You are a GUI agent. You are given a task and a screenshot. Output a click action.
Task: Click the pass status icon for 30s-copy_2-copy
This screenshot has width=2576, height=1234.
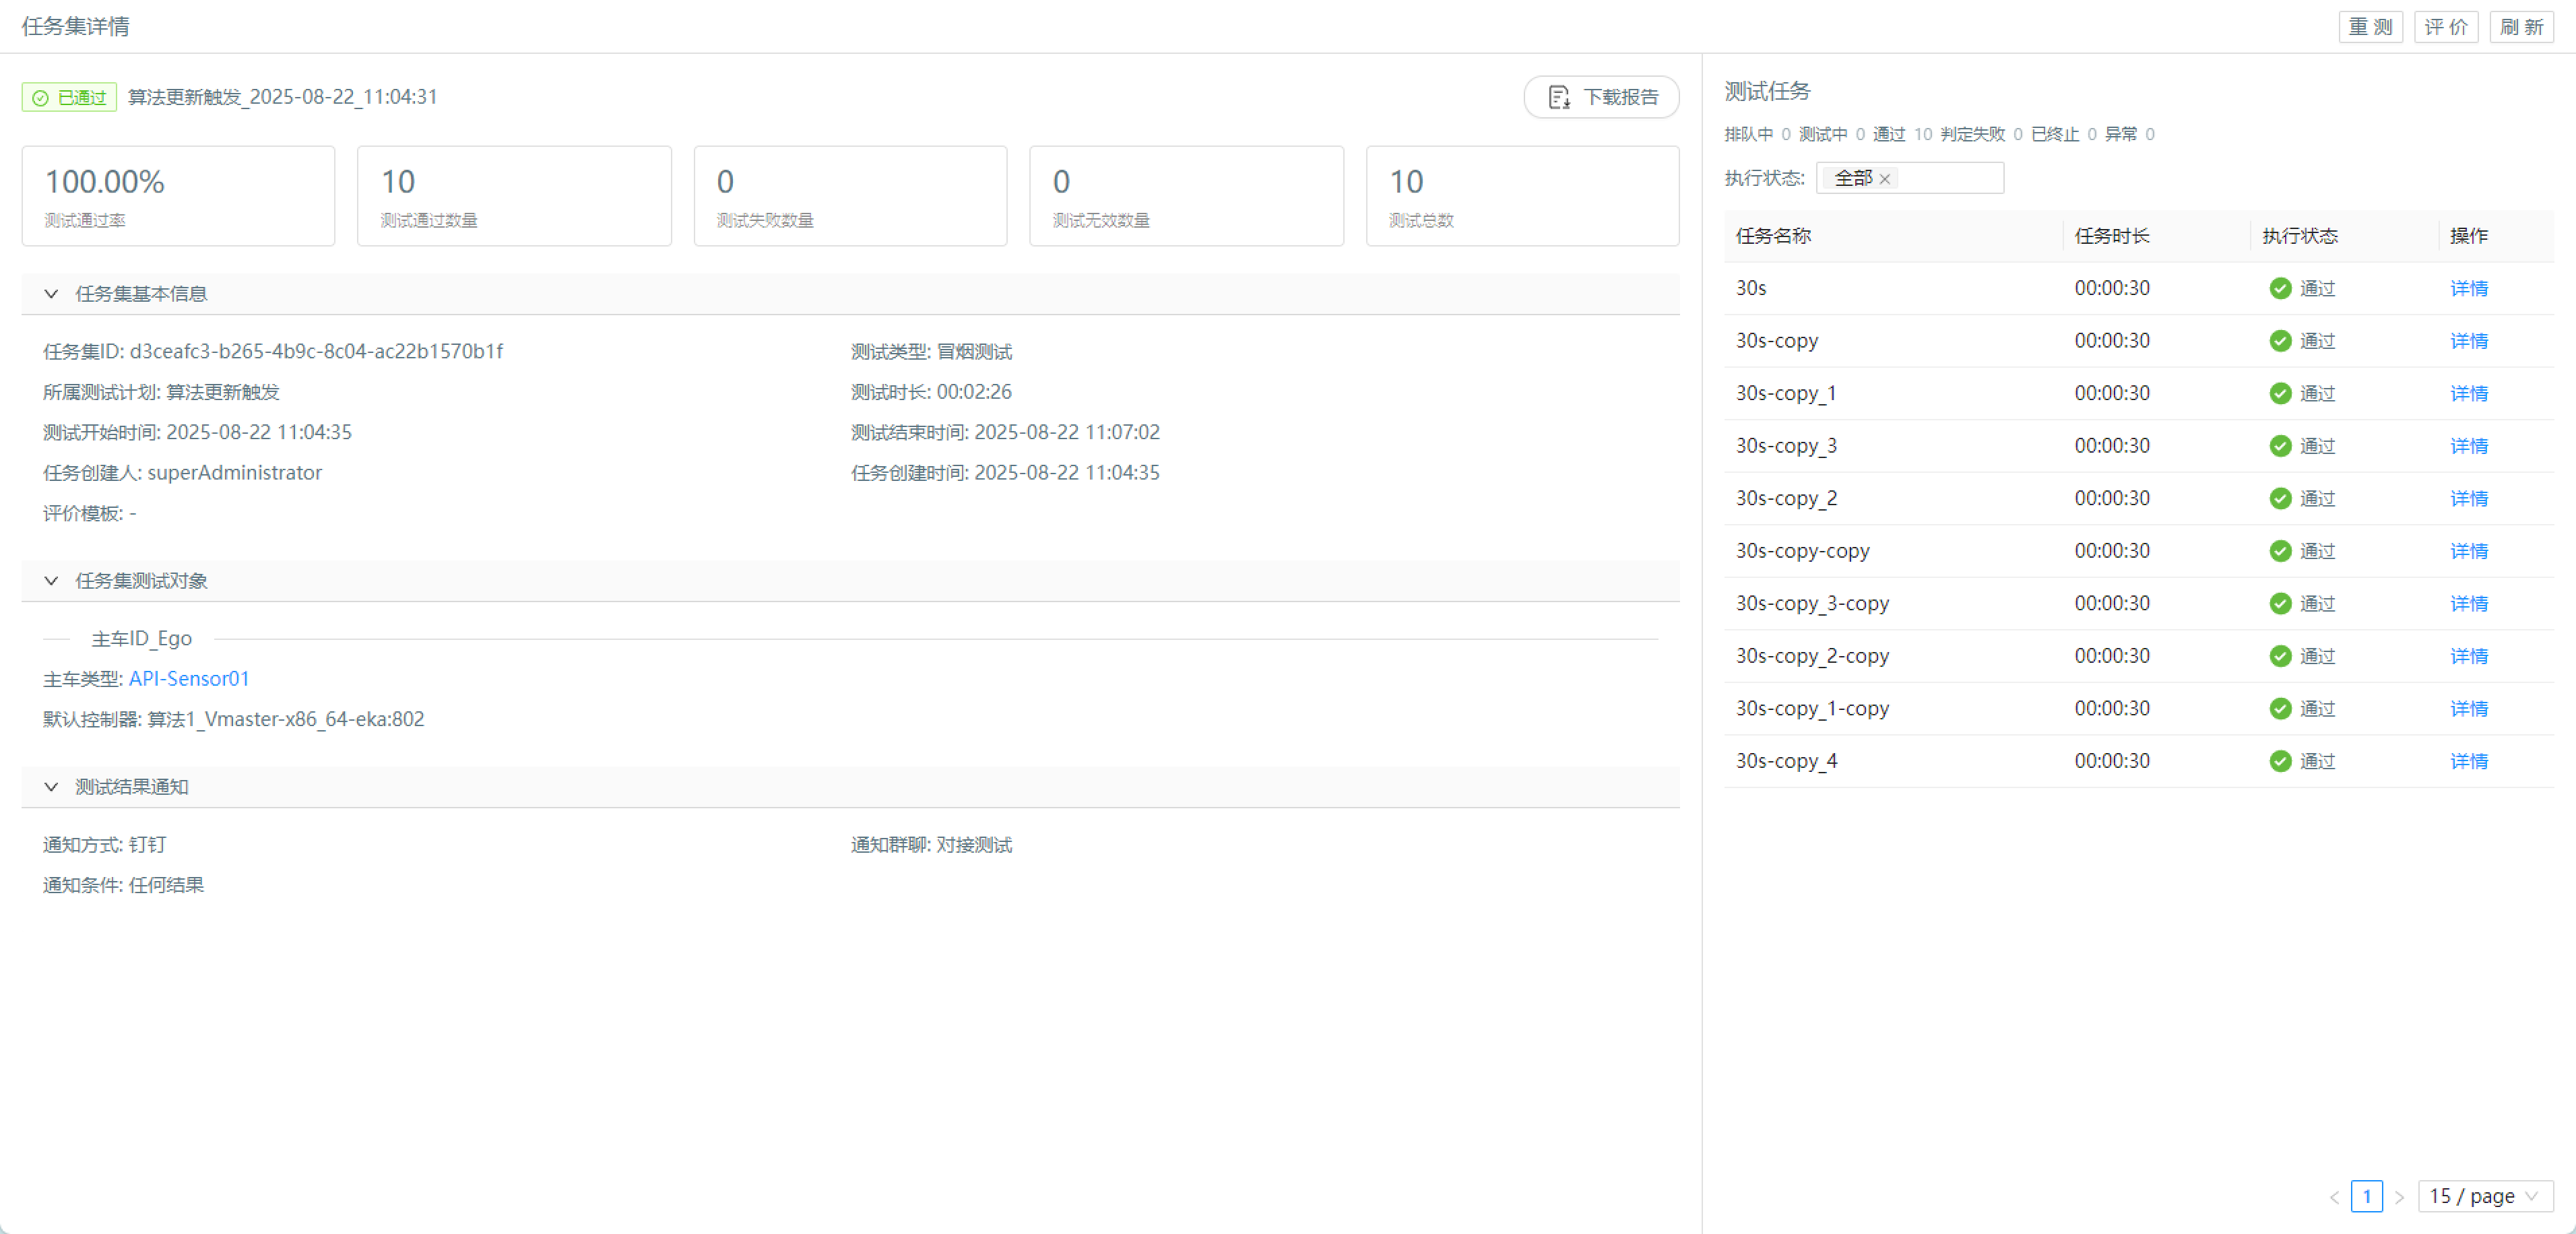2280,656
